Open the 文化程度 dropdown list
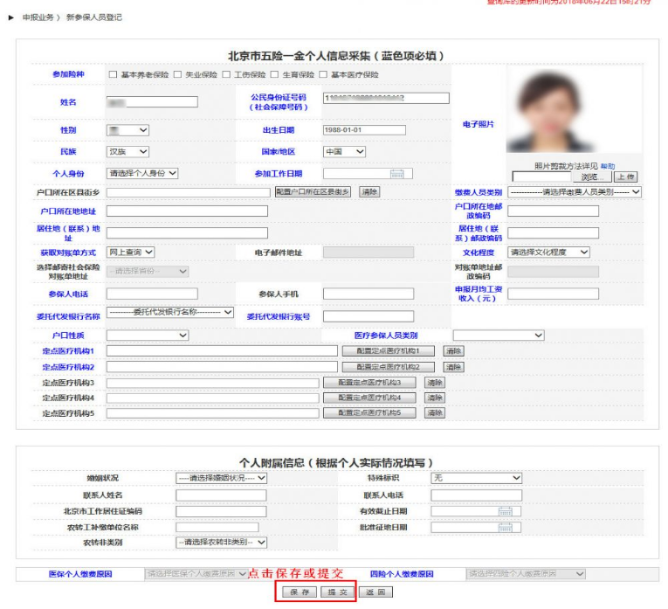The image size is (668, 609). (x=549, y=253)
